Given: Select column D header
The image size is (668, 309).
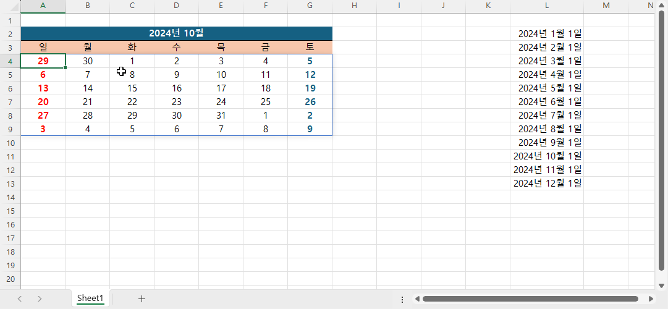Looking at the screenshot, I should [x=176, y=6].
